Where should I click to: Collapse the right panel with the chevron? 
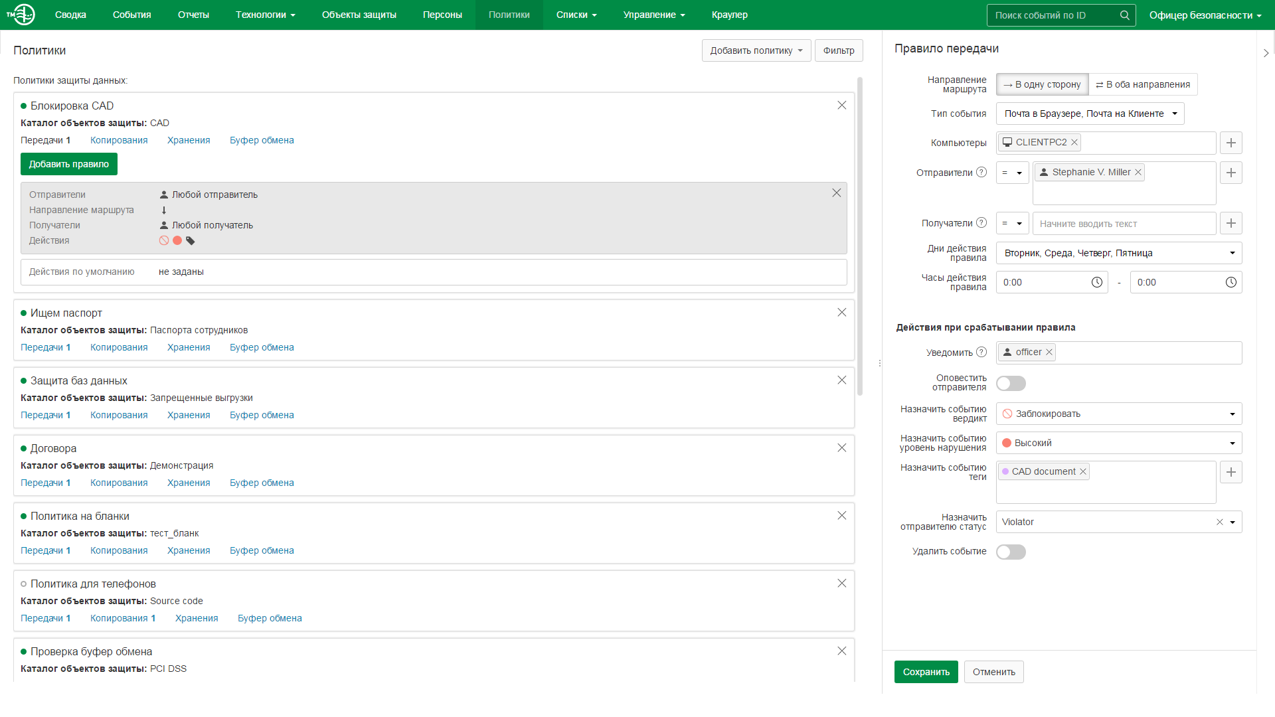[x=1266, y=53]
